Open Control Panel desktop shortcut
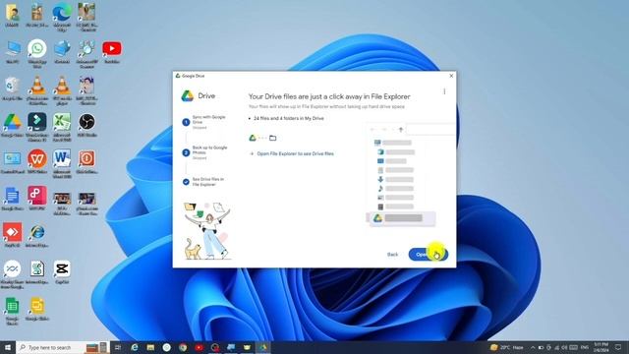The image size is (629, 354). [12, 161]
